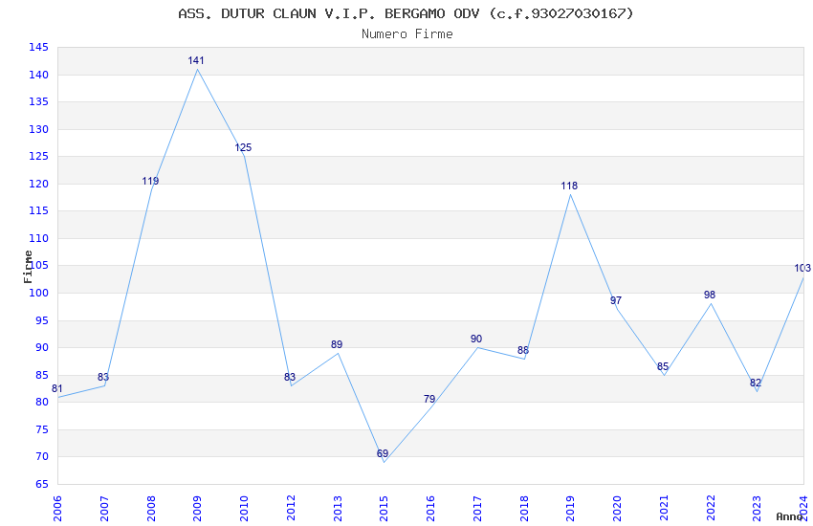Click the x-axis year label 2013
The image size is (813, 526).
click(x=338, y=509)
